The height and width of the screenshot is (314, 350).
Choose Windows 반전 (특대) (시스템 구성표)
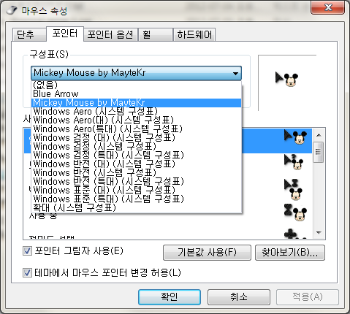tap(137, 181)
